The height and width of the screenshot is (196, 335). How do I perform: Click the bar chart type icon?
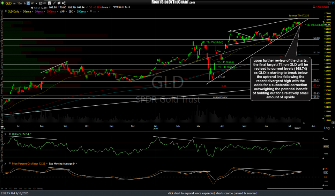[x=45, y=3]
